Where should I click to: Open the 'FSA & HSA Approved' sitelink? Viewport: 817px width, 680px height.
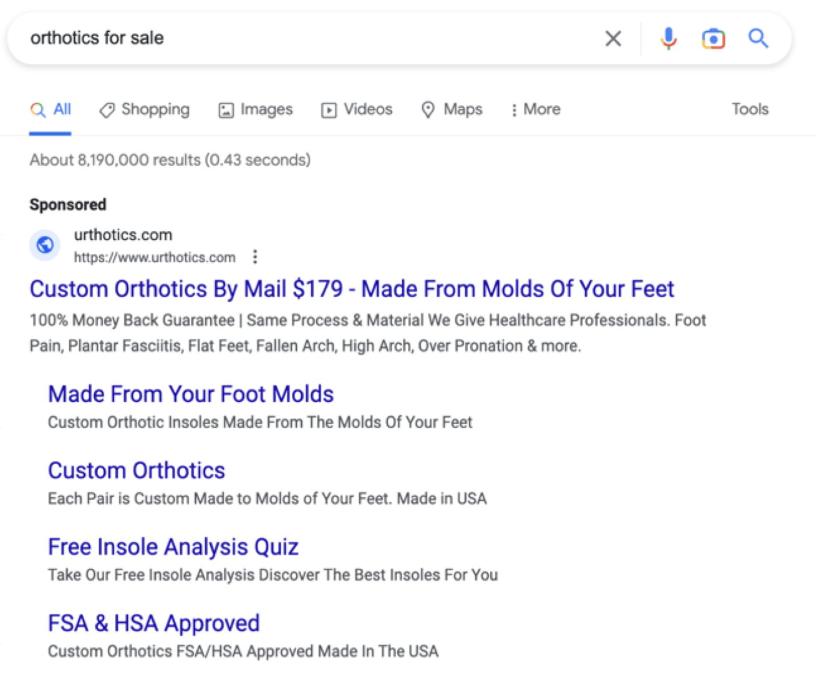coord(154,623)
